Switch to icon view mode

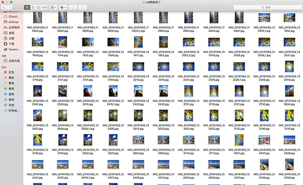27,7
